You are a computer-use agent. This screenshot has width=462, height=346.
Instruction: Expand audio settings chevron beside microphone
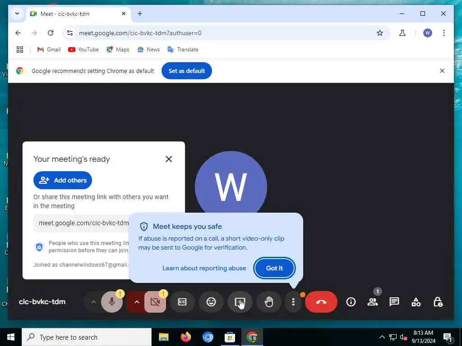93,302
